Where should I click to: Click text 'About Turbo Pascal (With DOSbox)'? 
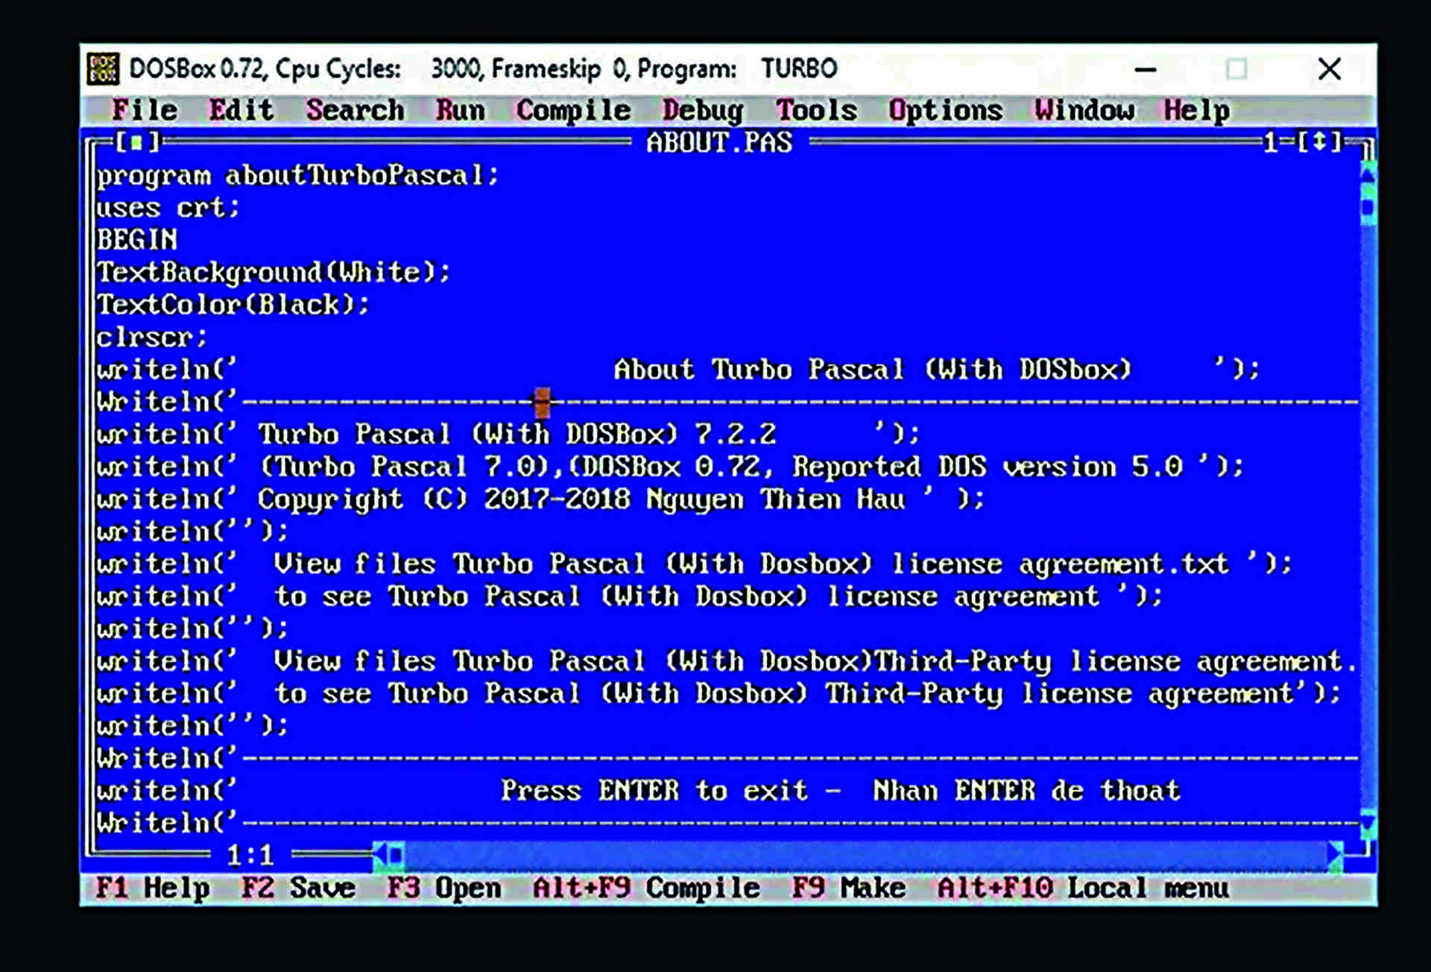point(873,370)
